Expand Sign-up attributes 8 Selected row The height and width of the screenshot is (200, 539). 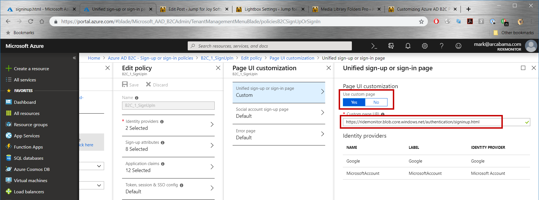coord(168,146)
